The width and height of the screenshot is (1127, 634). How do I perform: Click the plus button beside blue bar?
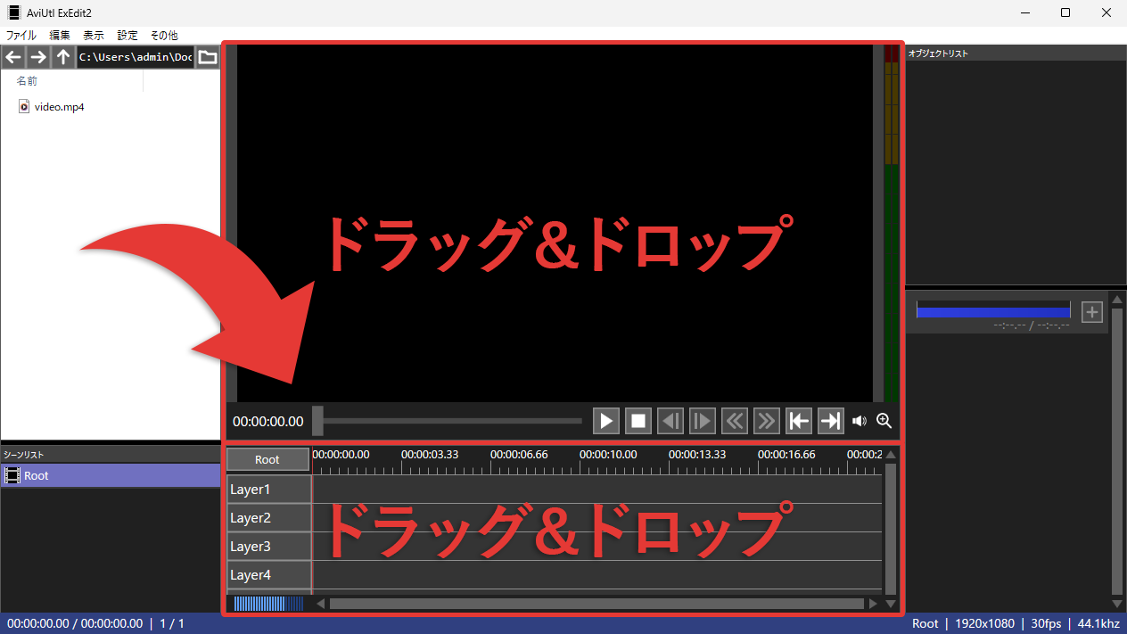[x=1091, y=312]
